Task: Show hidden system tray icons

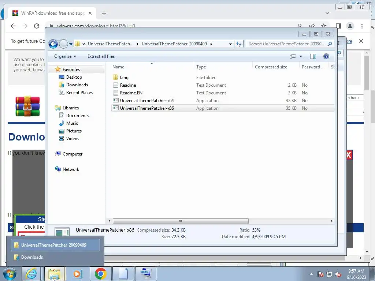Action: tap(311, 274)
